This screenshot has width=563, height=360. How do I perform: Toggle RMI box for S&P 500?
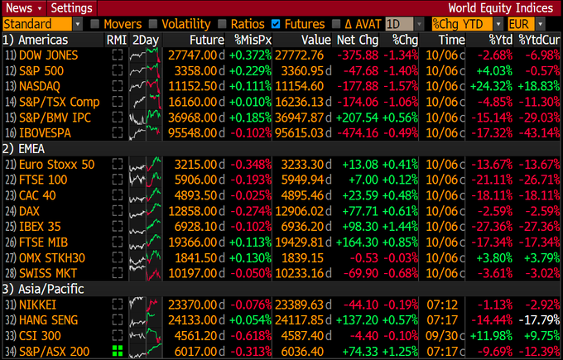[x=118, y=70]
